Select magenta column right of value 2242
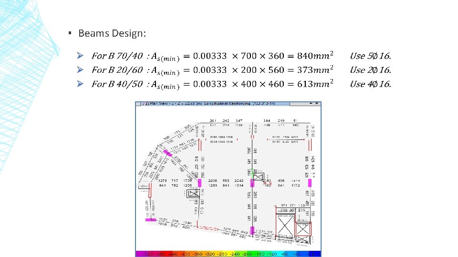The height and width of the screenshot is (257, 458). pyautogui.click(x=252, y=183)
